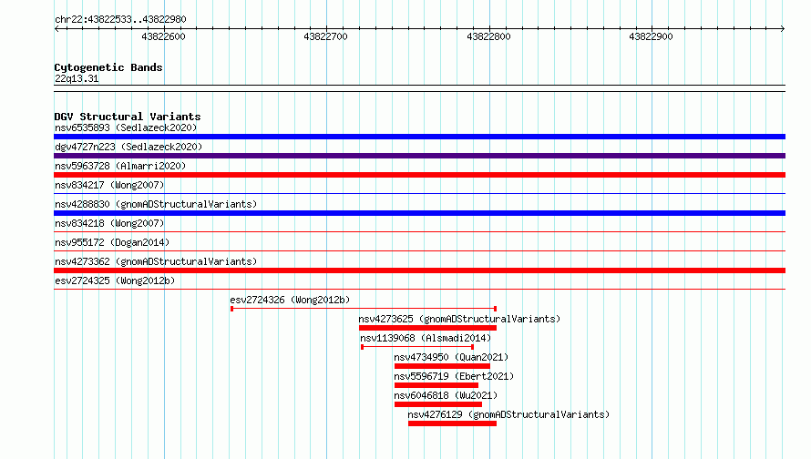Click ruler position 43822700
This screenshot has height=459, width=811.
[326, 36]
